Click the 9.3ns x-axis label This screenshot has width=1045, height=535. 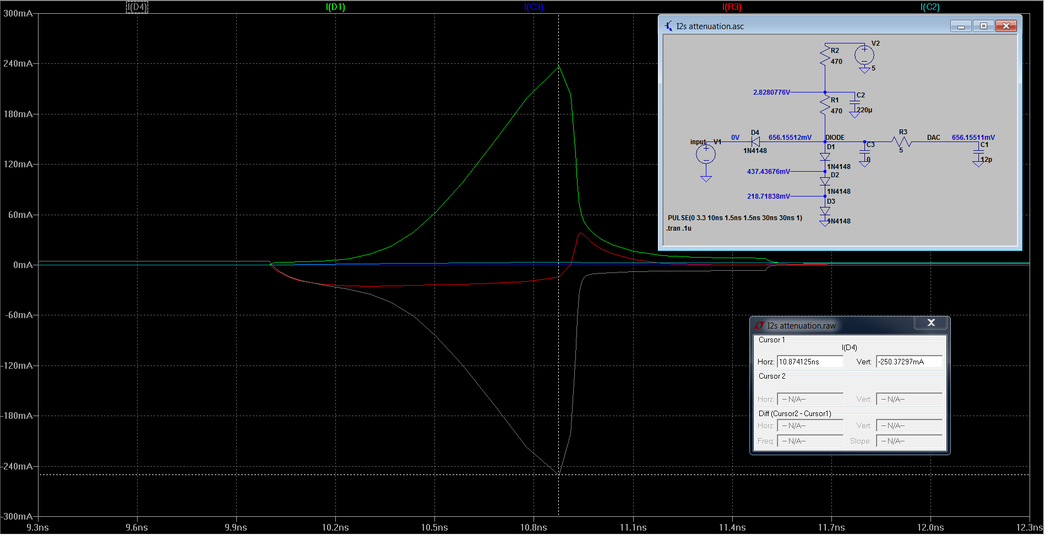(38, 527)
